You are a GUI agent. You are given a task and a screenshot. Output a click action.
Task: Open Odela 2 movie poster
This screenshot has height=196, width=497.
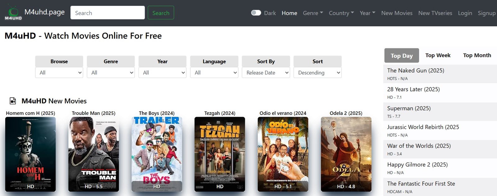coord(346,154)
